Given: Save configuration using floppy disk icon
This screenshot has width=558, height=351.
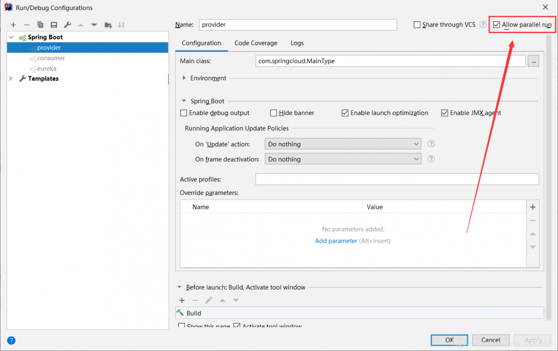Looking at the screenshot, I should pyautogui.click(x=54, y=25).
